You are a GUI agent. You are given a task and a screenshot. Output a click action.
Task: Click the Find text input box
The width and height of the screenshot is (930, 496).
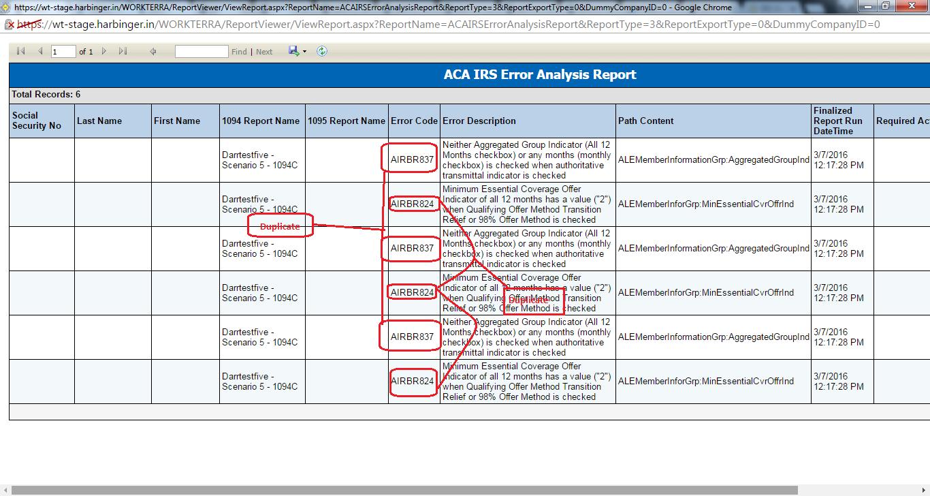click(202, 52)
